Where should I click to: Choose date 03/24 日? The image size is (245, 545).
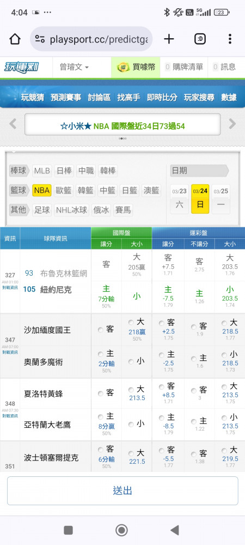click(200, 199)
